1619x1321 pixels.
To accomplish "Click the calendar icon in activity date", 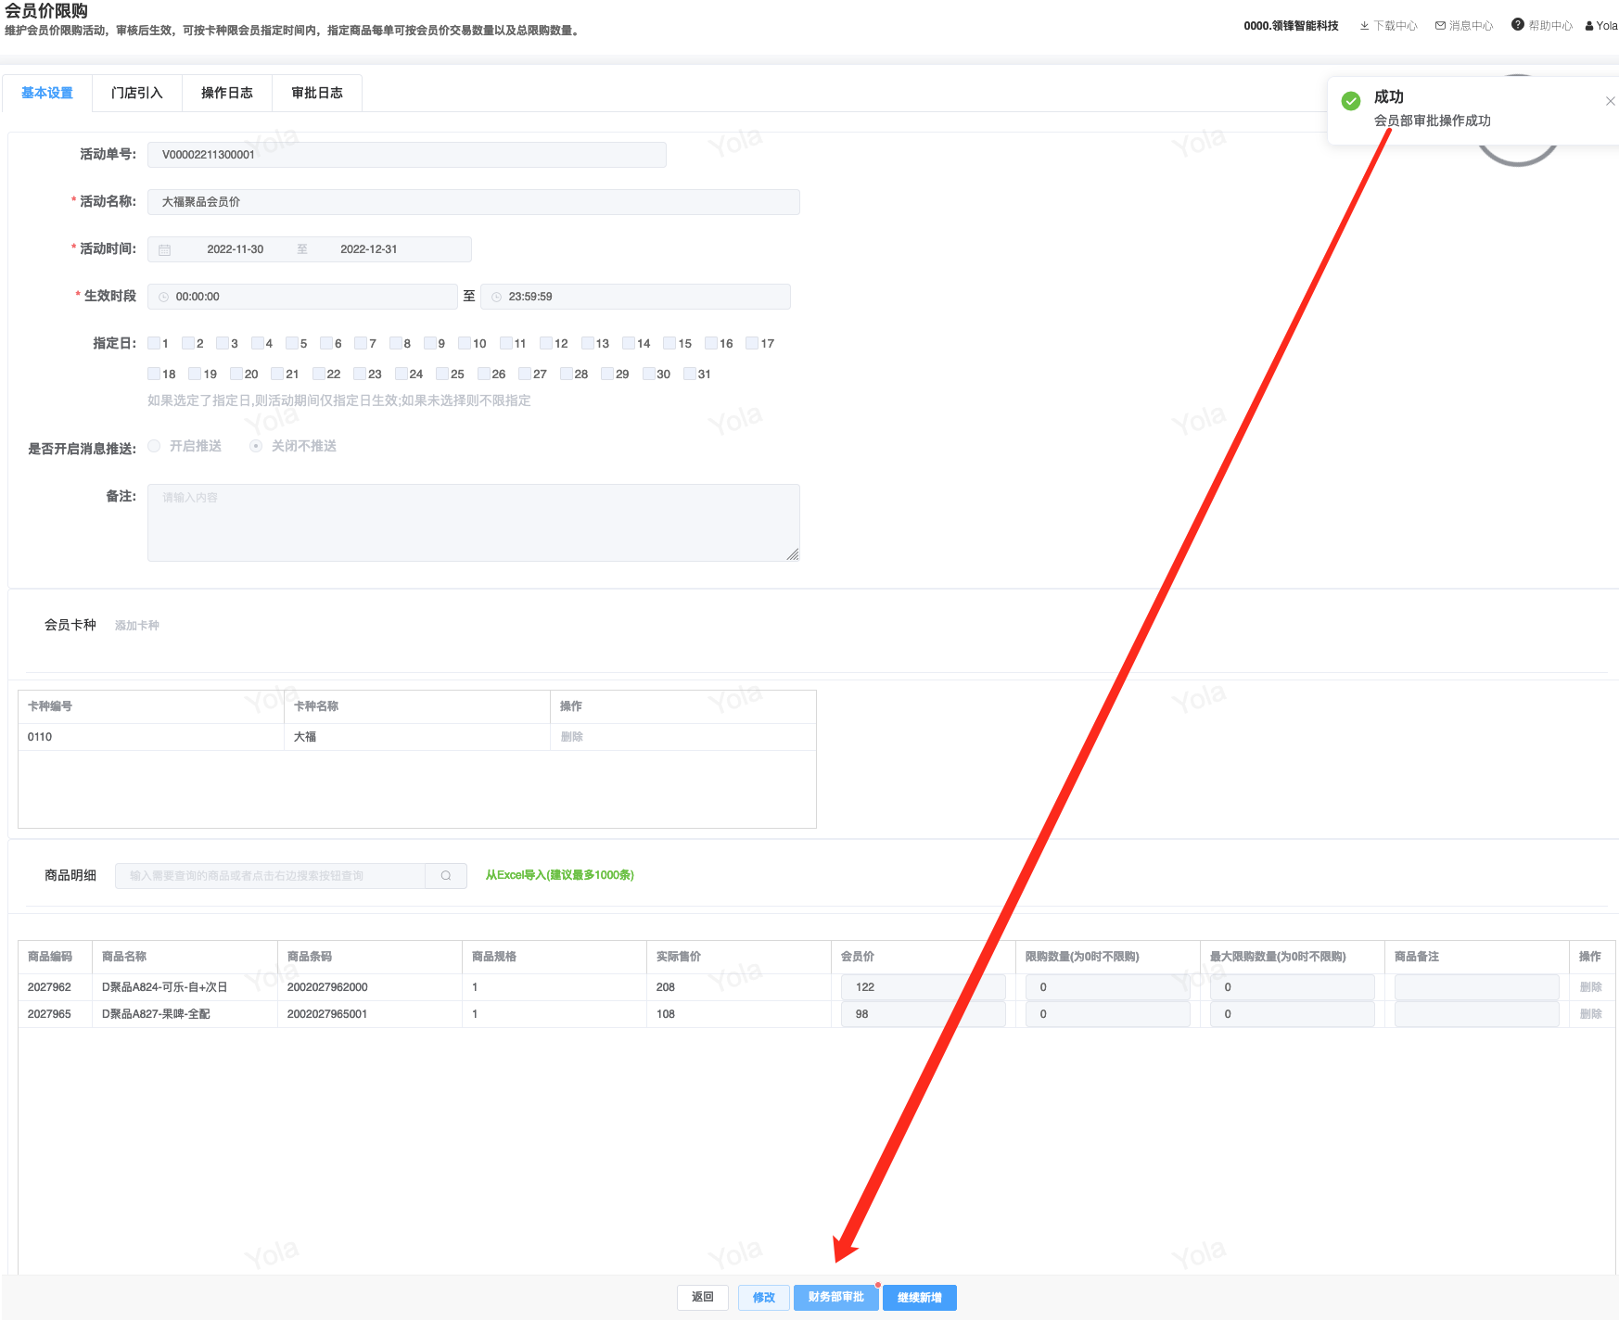I will [x=165, y=250].
